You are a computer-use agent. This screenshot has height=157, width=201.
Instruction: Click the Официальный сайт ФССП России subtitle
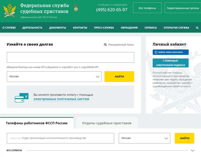pos(39,17)
